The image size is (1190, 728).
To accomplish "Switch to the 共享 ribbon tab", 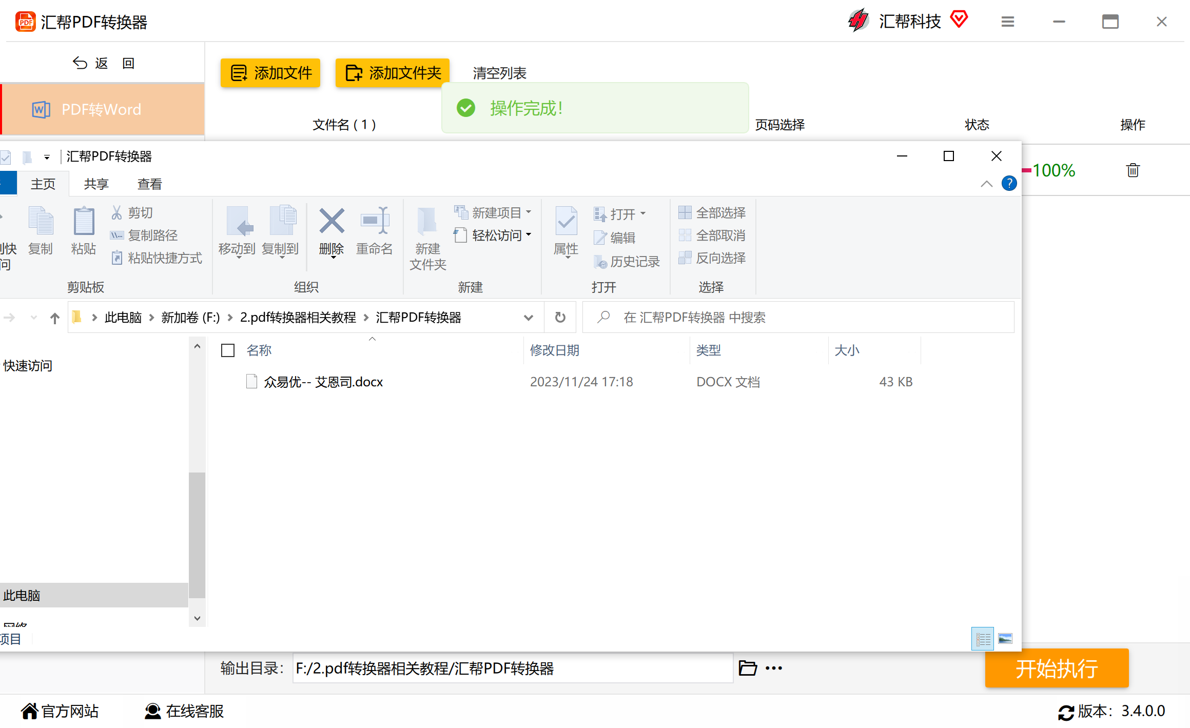I will pyautogui.click(x=96, y=184).
